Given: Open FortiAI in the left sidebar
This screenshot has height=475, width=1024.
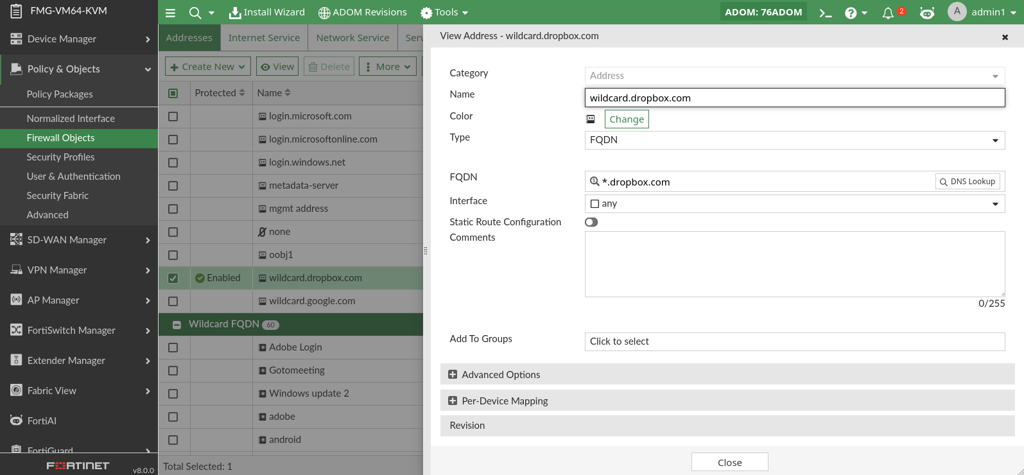Looking at the screenshot, I should (x=42, y=421).
